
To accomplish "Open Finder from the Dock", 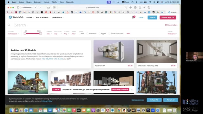I will click(x=12, y=110).
